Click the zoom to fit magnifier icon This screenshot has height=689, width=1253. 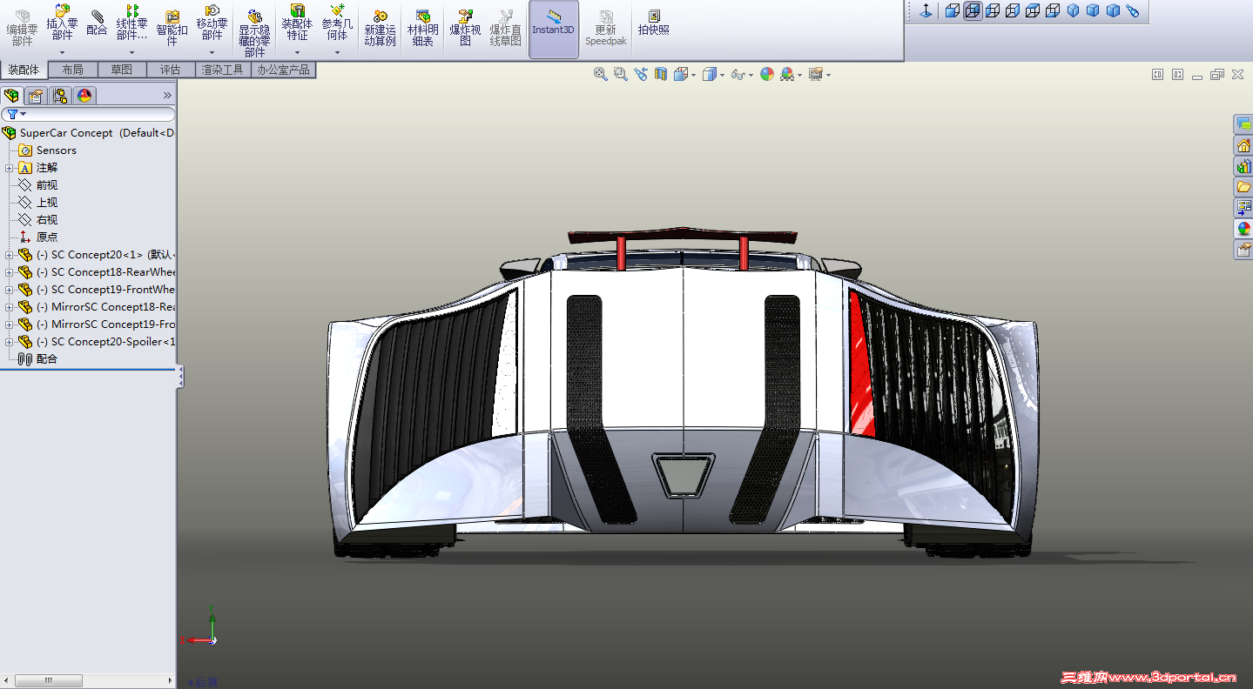point(600,75)
